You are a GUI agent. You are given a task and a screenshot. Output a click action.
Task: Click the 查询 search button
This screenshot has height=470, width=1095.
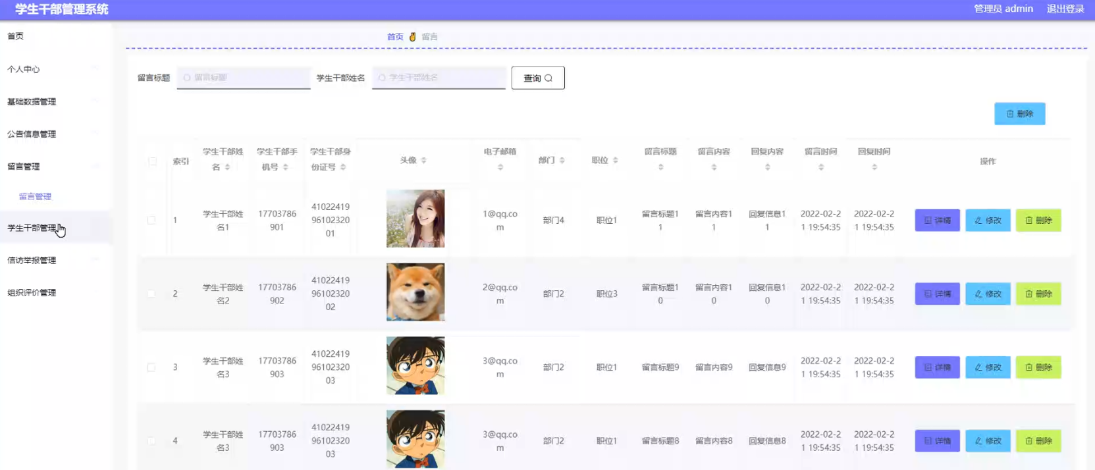[x=538, y=78]
